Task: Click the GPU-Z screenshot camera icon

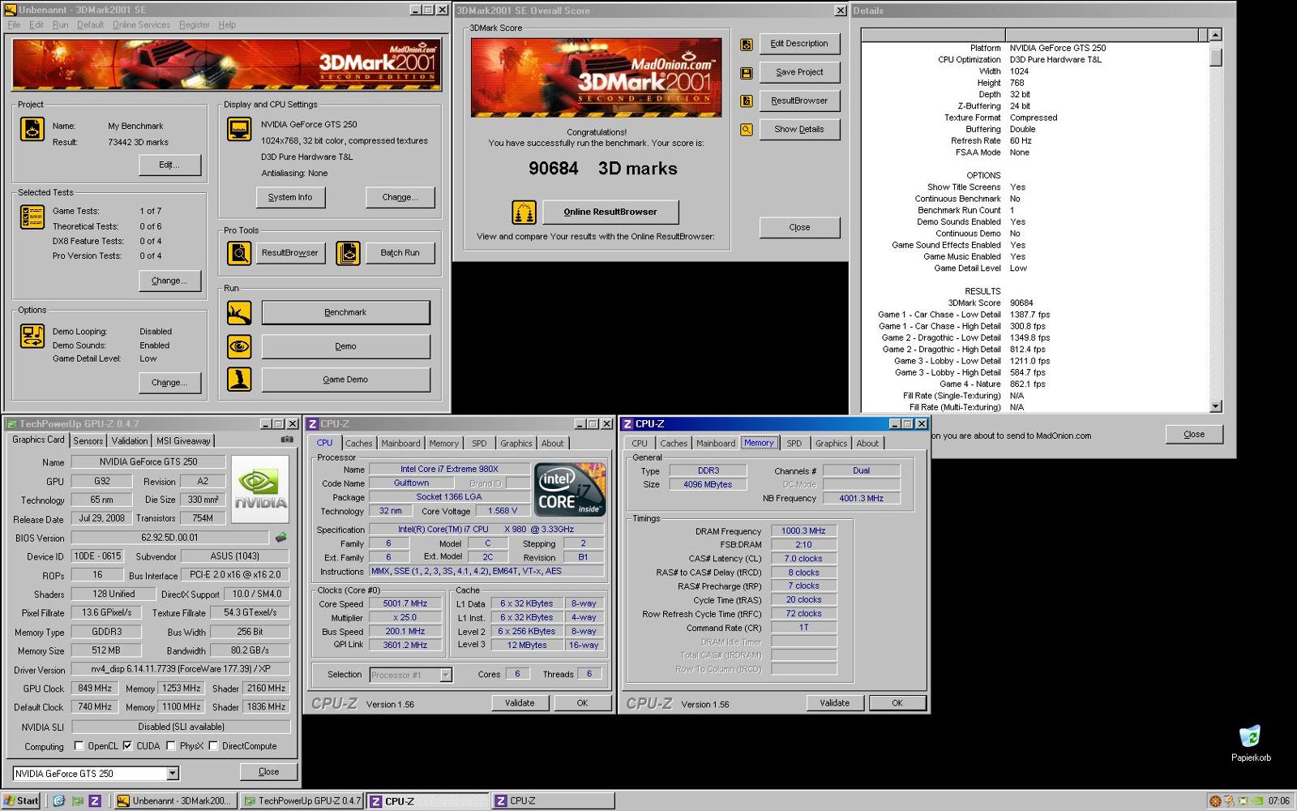Action: [x=287, y=440]
